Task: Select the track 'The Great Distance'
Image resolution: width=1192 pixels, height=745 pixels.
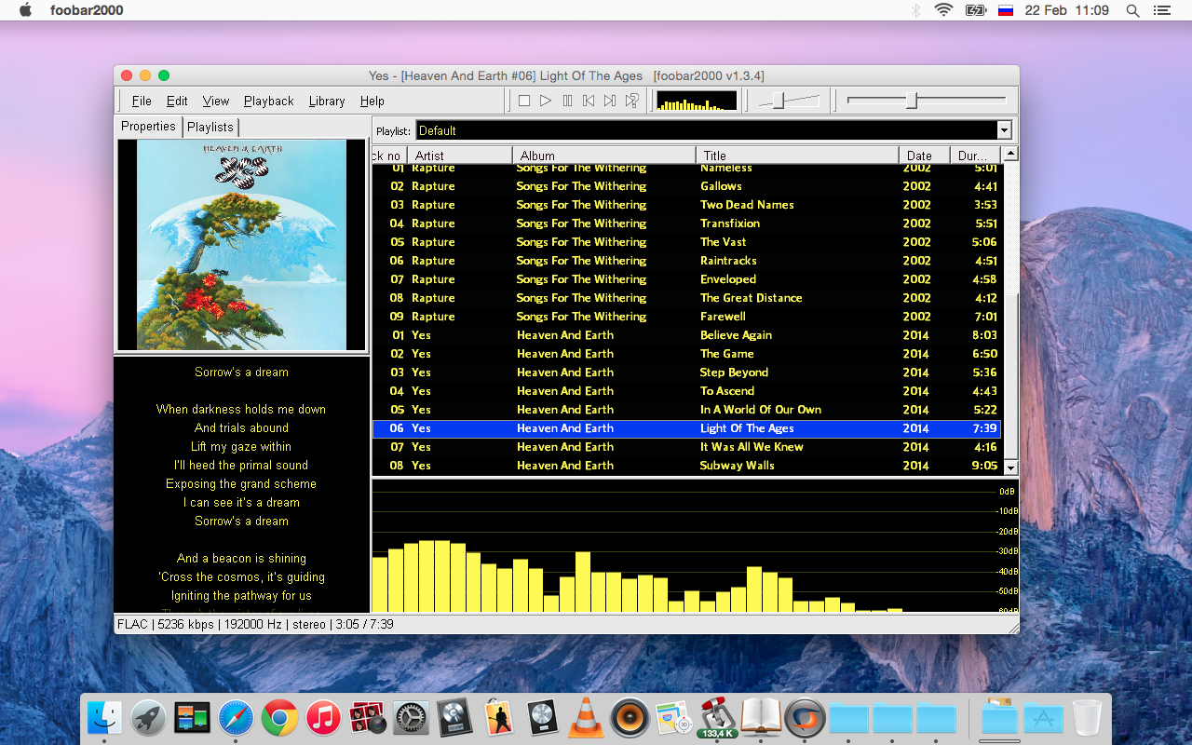Action: coord(685,298)
